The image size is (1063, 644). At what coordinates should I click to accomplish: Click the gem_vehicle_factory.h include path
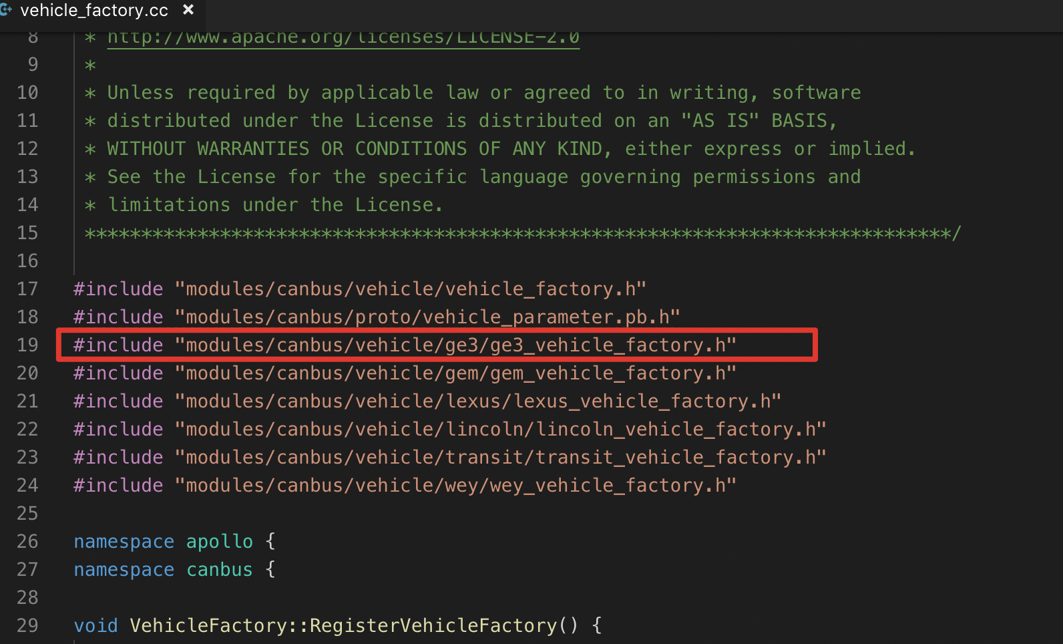[455, 373]
